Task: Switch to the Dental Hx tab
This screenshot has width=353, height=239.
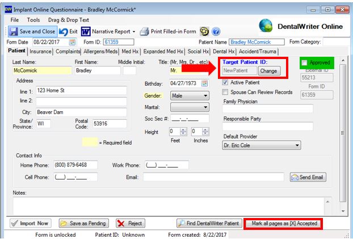Action: point(224,52)
